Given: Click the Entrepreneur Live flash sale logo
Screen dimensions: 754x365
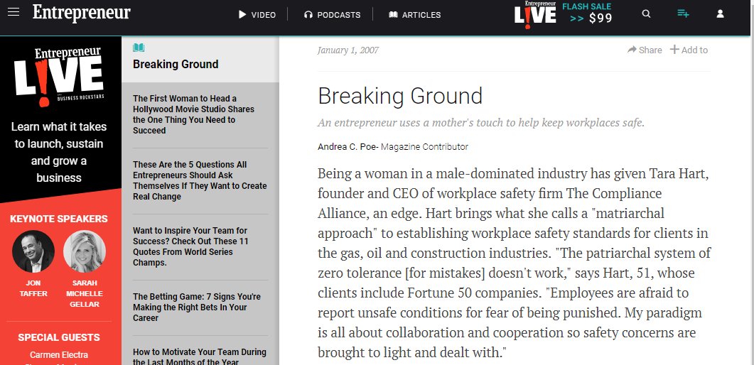Looking at the screenshot, I should point(535,15).
